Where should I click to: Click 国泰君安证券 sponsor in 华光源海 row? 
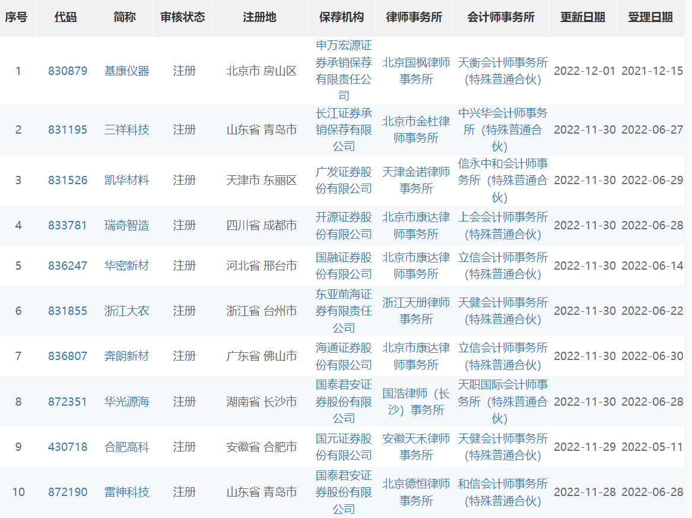(x=344, y=402)
